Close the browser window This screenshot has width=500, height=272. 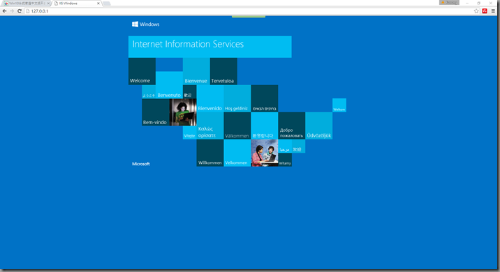490,3
